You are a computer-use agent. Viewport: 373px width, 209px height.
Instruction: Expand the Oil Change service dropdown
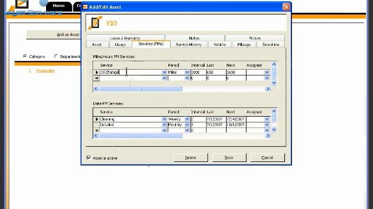(164, 72)
